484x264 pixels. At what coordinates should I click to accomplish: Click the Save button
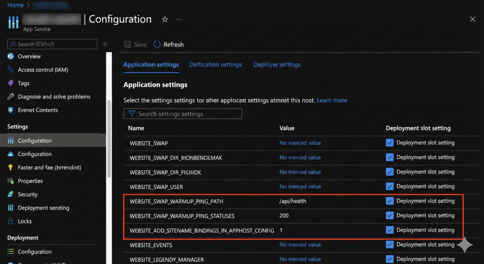[135, 44]
